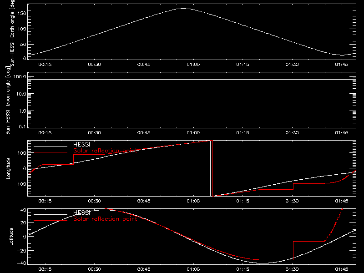
Task: Click the 1.0 tick on Moon angle axis
Action: coord(22,111)
